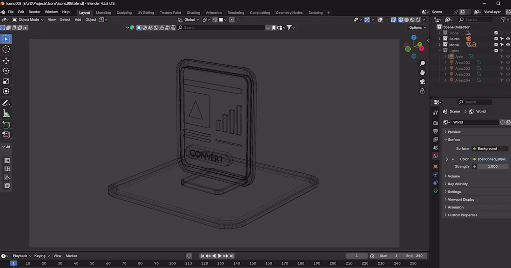Collapse the Surface panel
The width and height of the screenshot is (511, 268).
pyautogui.click(x=477, y=140)
